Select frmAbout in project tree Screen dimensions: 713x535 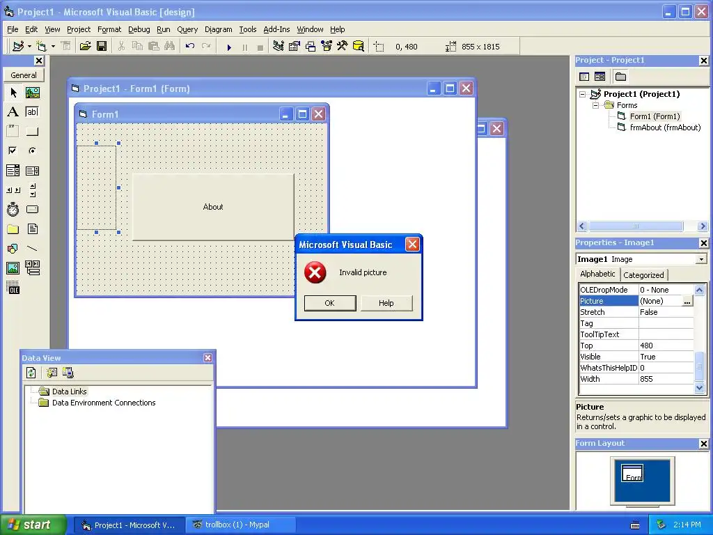pyautogui.click(x=665, y=127)
